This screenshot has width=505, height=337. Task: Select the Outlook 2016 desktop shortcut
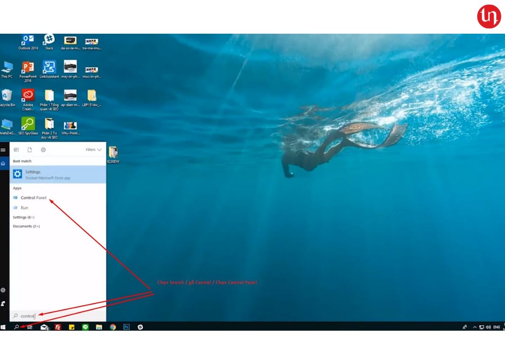pyautogui.click(x=28, y=42)
